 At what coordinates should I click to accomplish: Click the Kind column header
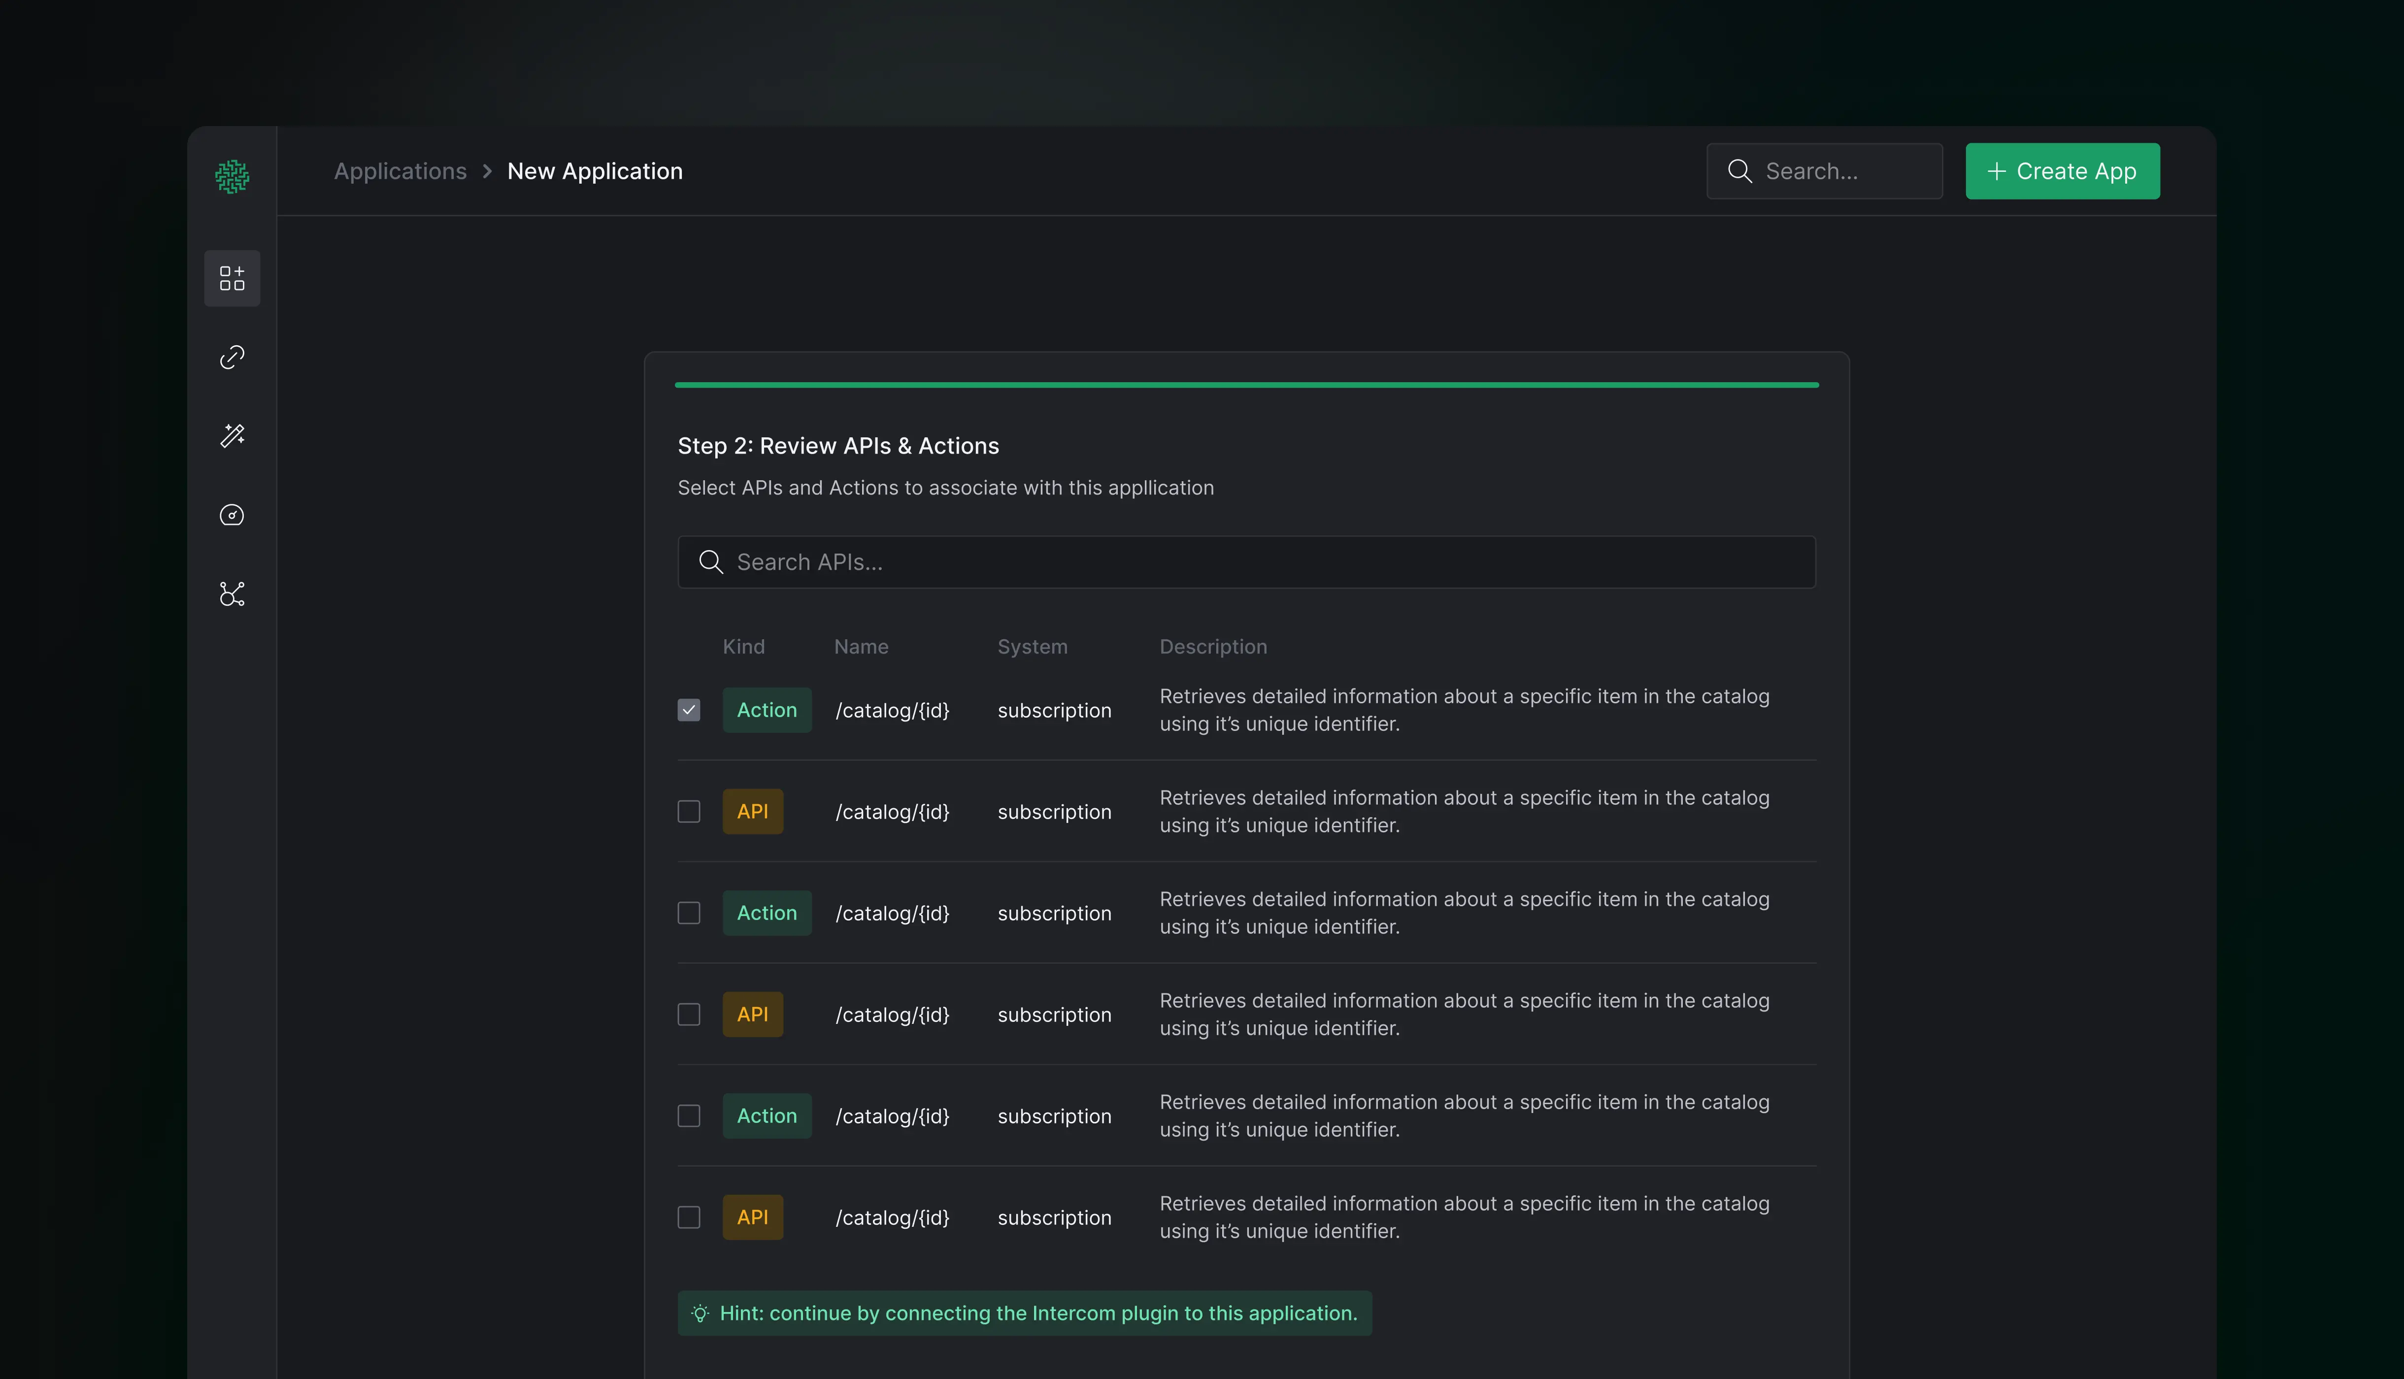point(743,647)
